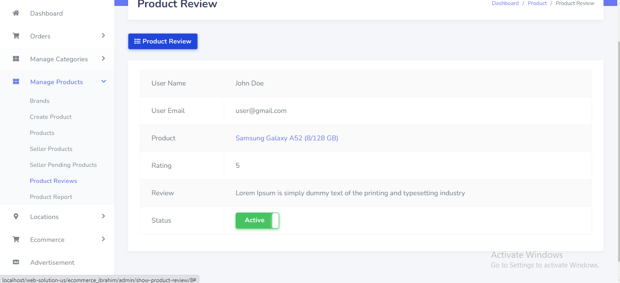The image size is (620, 283).
Task: Click the Manage Products grid icon
Action: pos(16,82)
